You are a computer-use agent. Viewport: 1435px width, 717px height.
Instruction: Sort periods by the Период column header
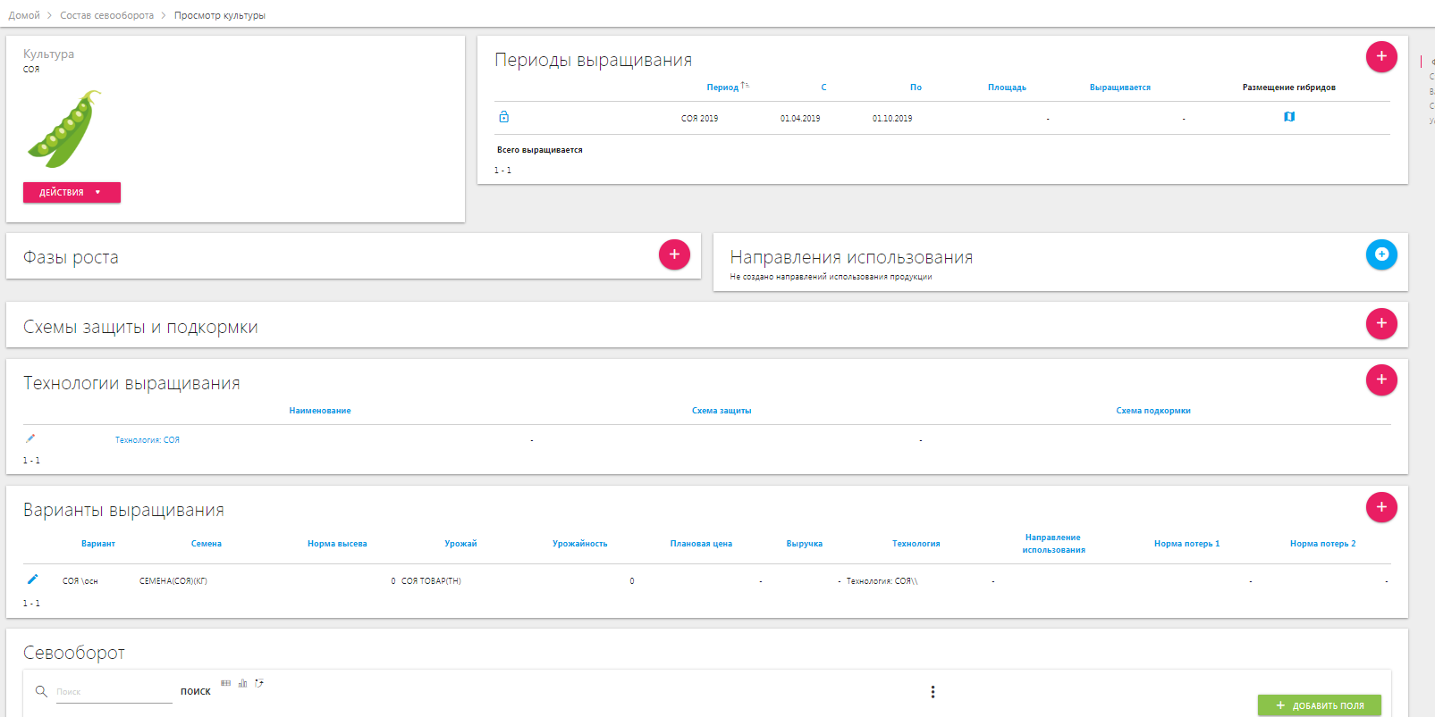[722, 88]
